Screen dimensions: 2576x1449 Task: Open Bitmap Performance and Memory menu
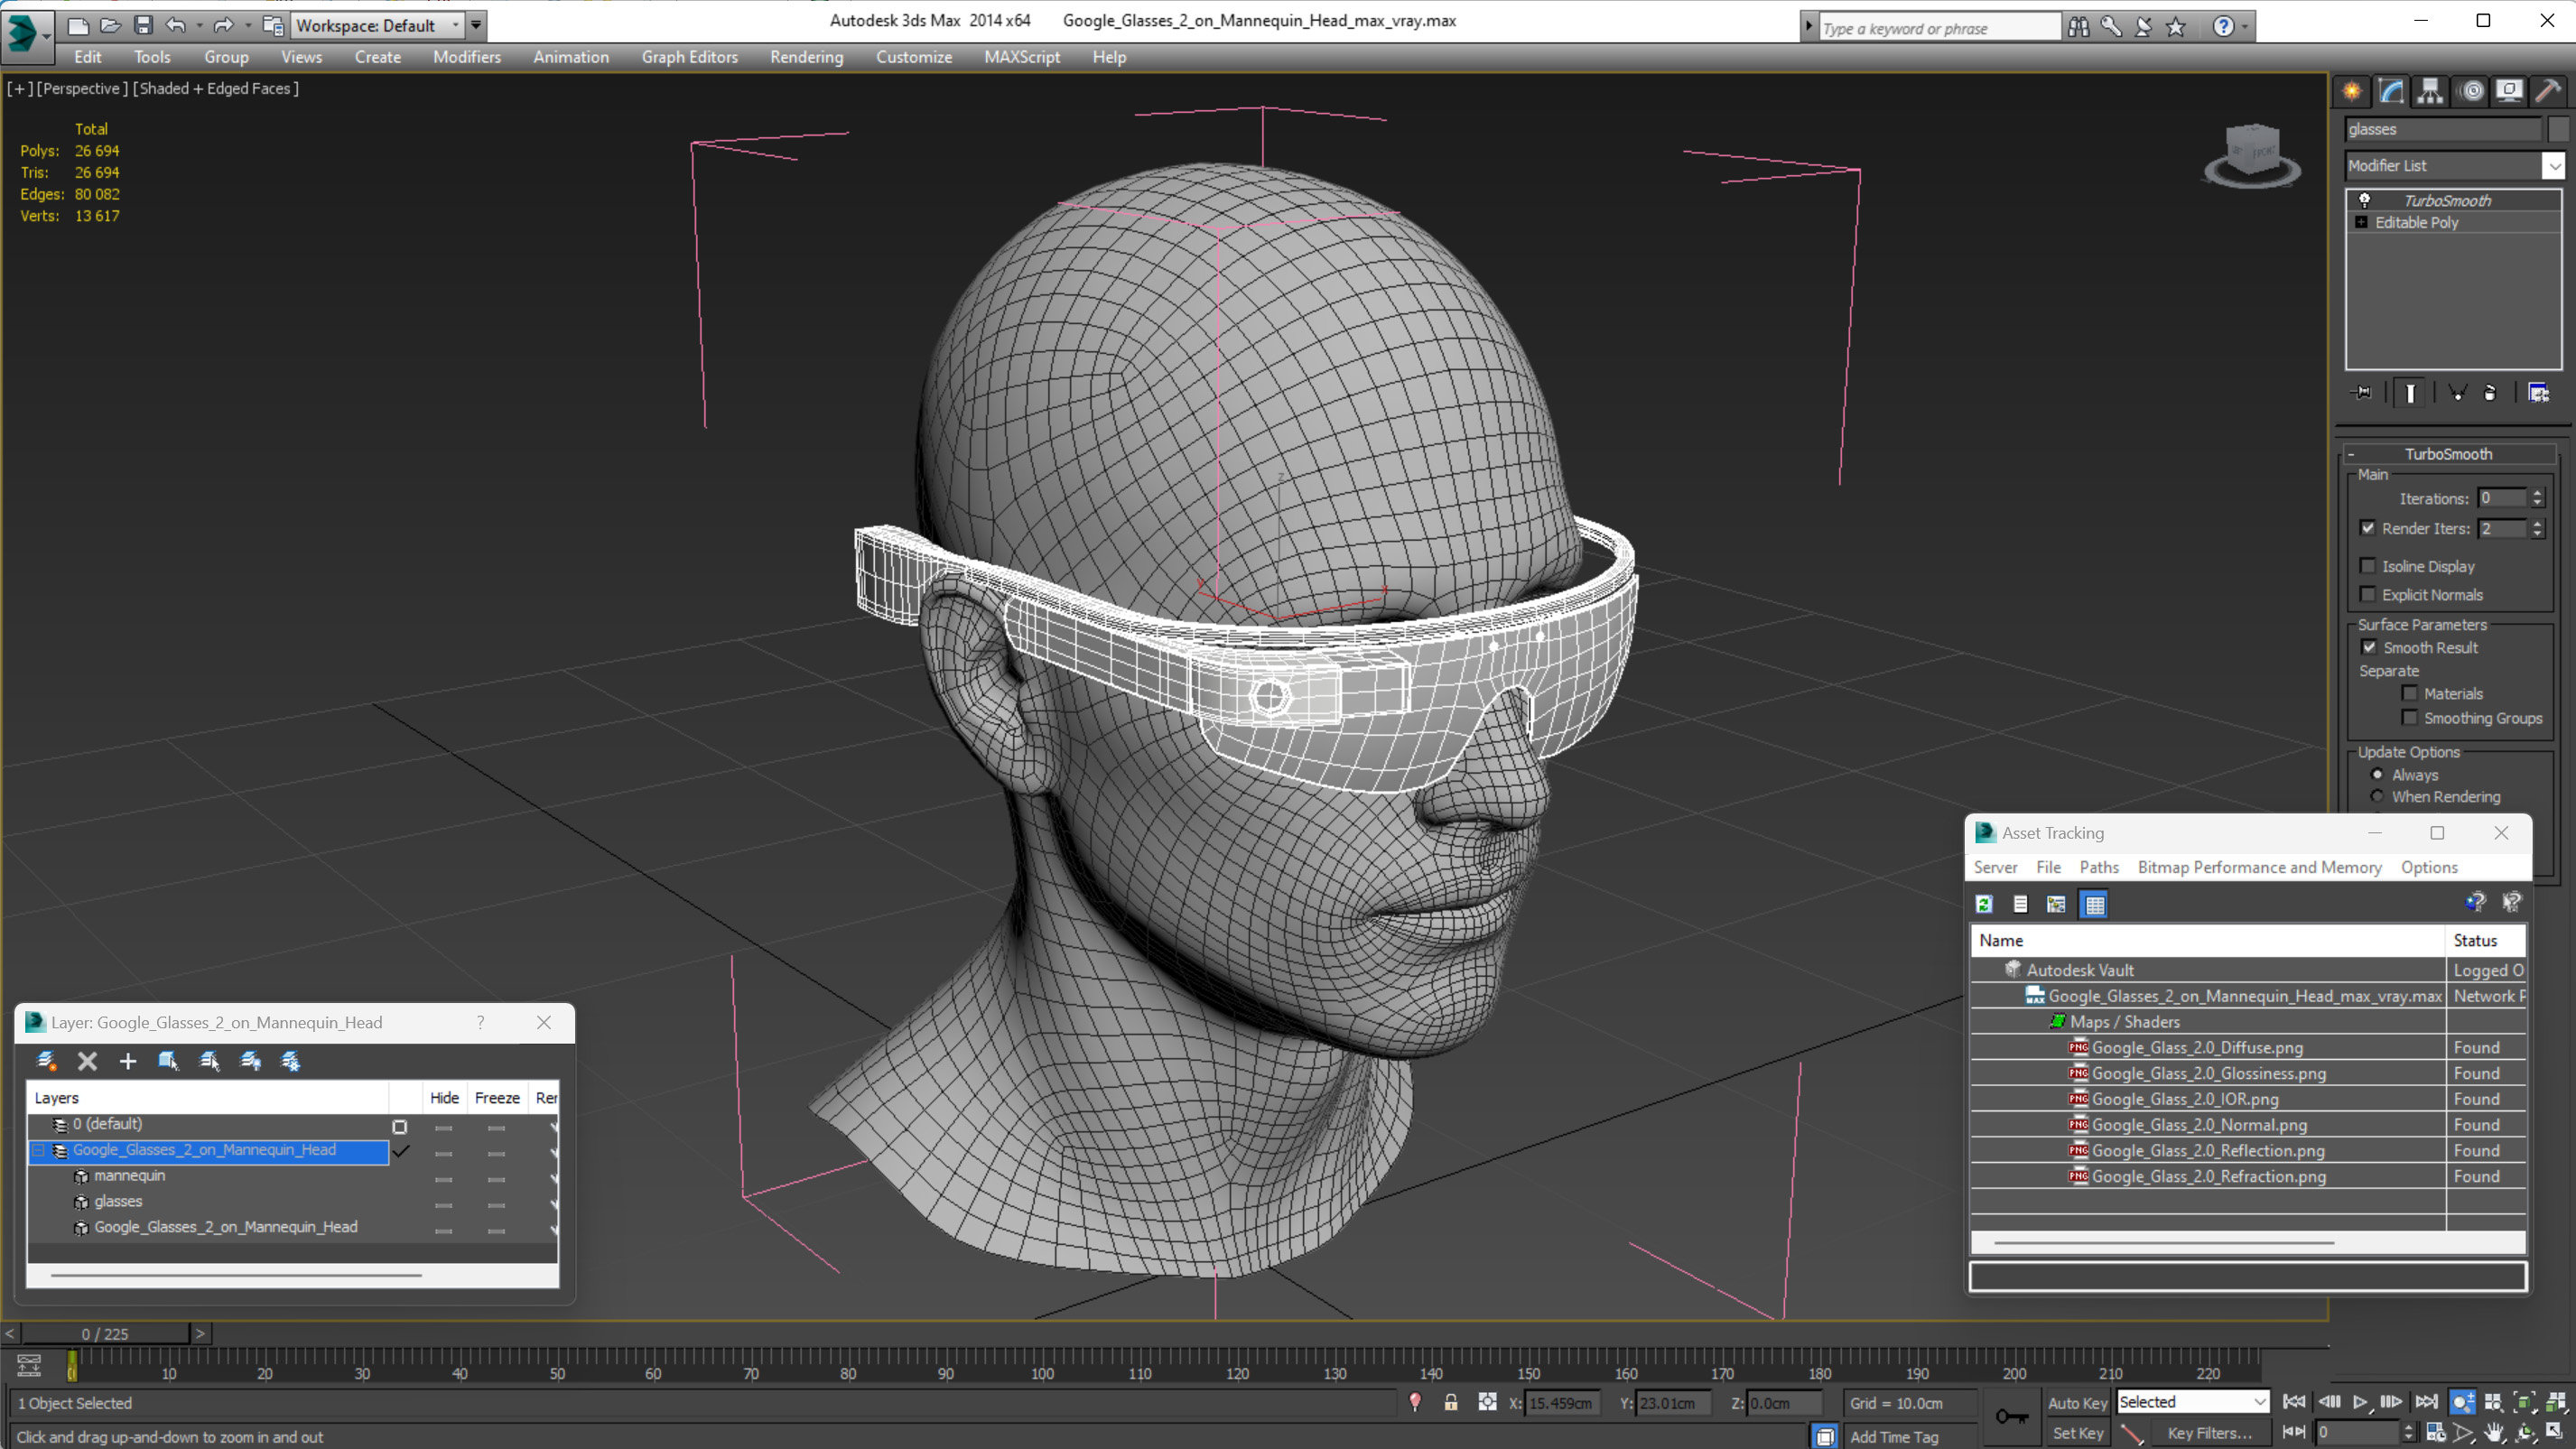pyautogui.click(x=2259, y=867)
